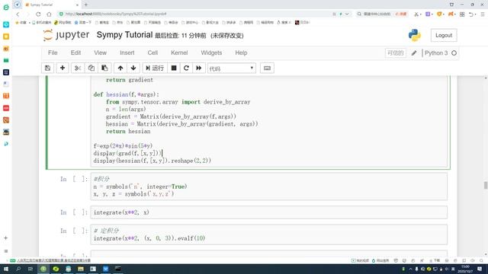The image size is (488, 274).
Task: Open the Kernel menu
Action: 179,53
